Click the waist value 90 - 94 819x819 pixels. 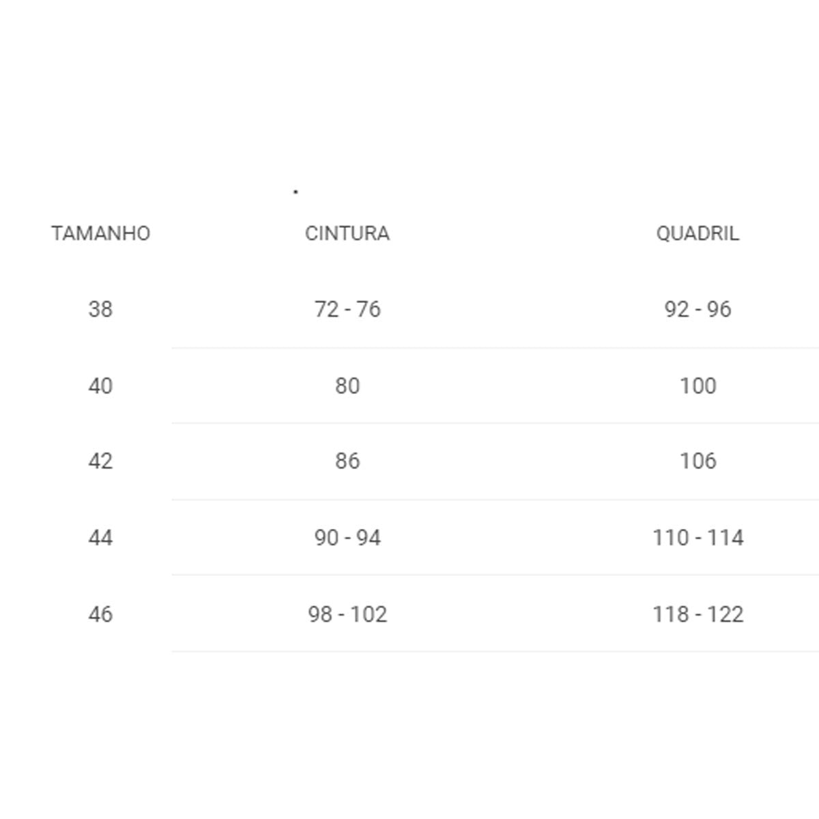click(x=347, y=538)
